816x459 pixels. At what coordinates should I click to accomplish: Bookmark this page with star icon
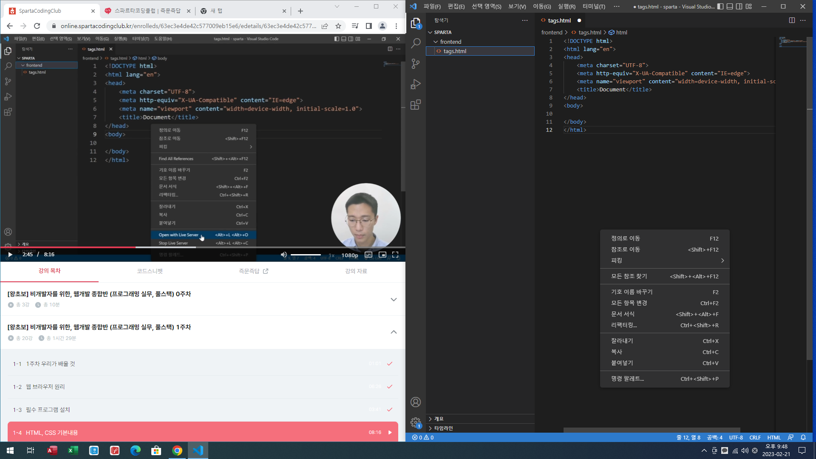pyautogui.click(x=338, y=26)
